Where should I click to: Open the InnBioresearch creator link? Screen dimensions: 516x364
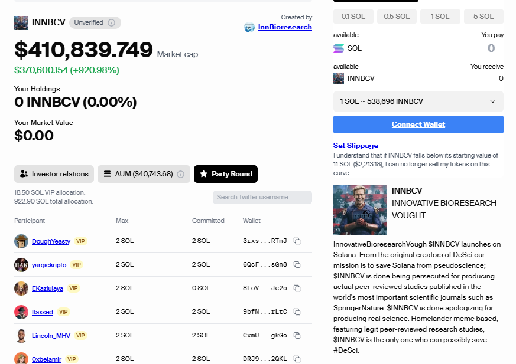(x=285, y=27)
